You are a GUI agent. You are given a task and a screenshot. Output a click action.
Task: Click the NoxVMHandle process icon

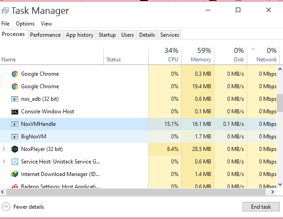15,124
